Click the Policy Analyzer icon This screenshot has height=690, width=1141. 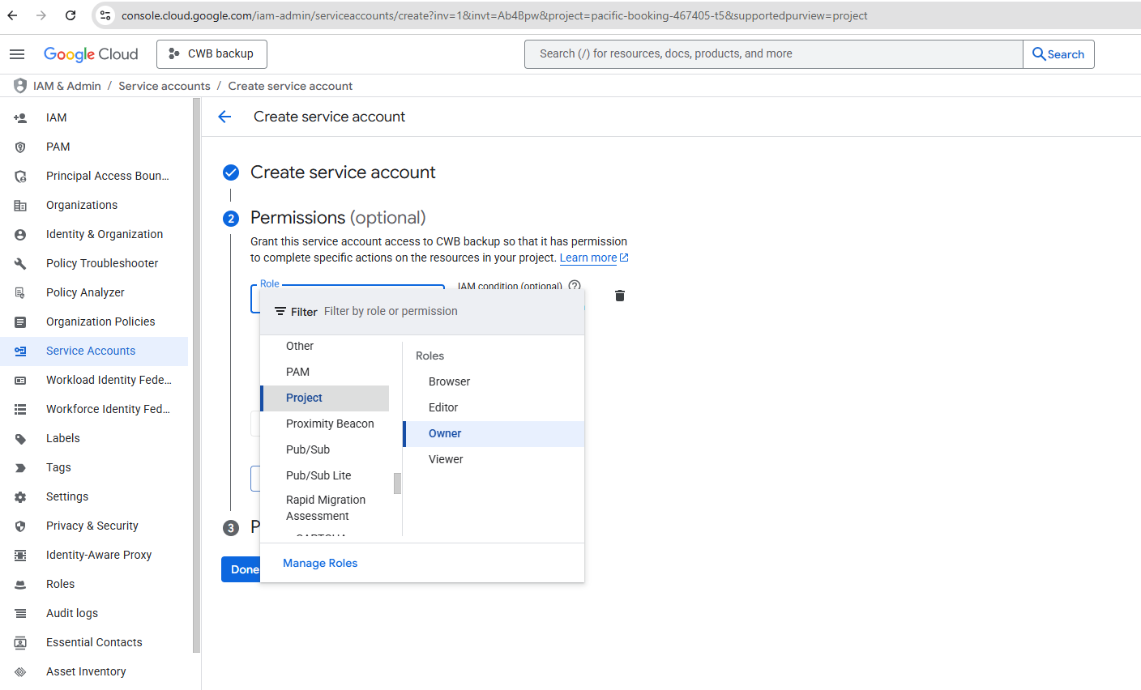coord(20,292)
